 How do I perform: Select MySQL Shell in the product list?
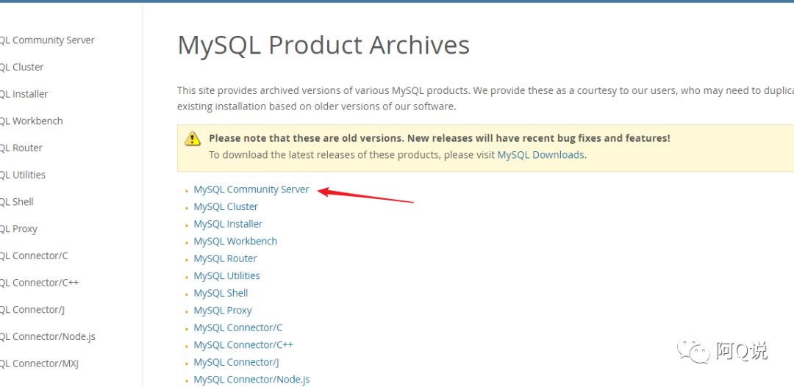[221, 293]
